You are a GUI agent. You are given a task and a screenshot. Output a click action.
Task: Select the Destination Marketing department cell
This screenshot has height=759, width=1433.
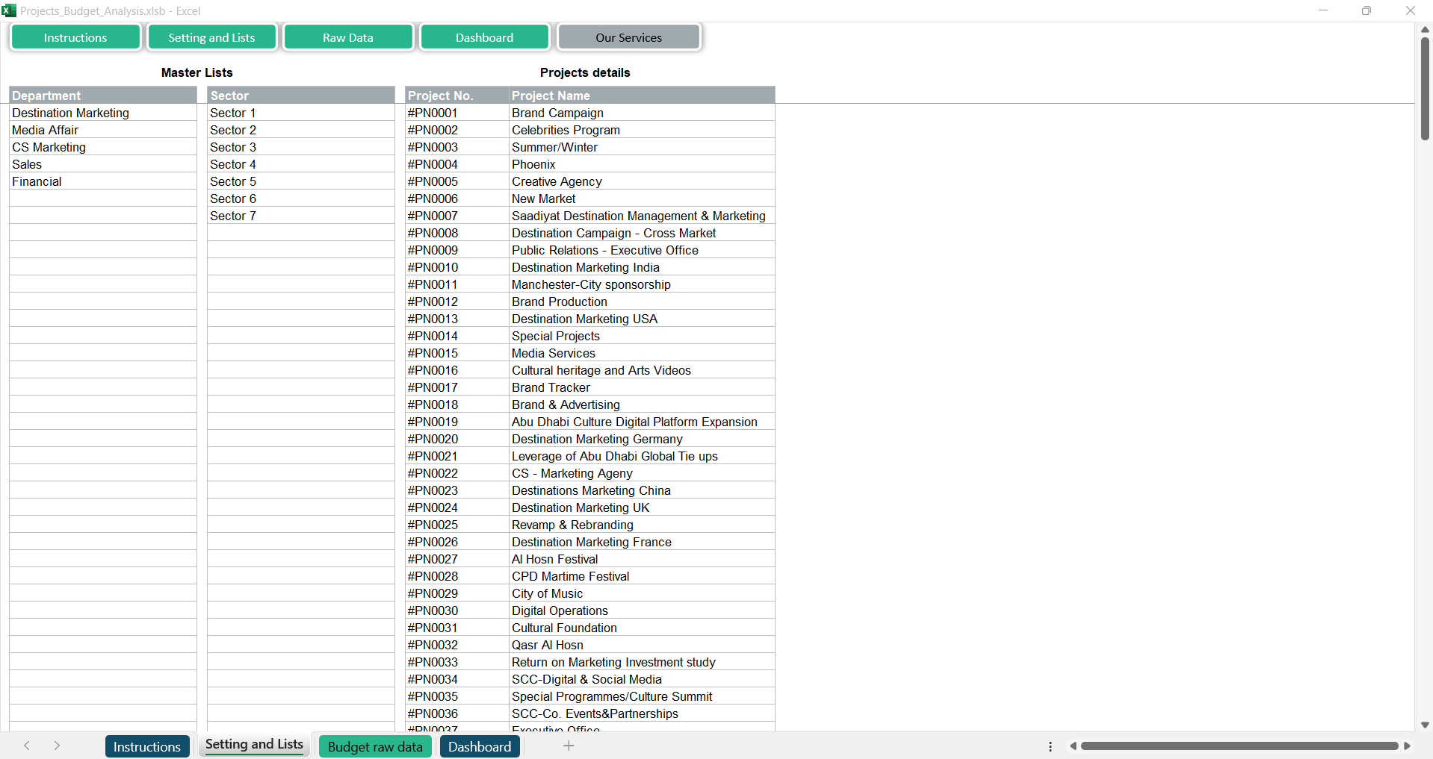point(102,113)
